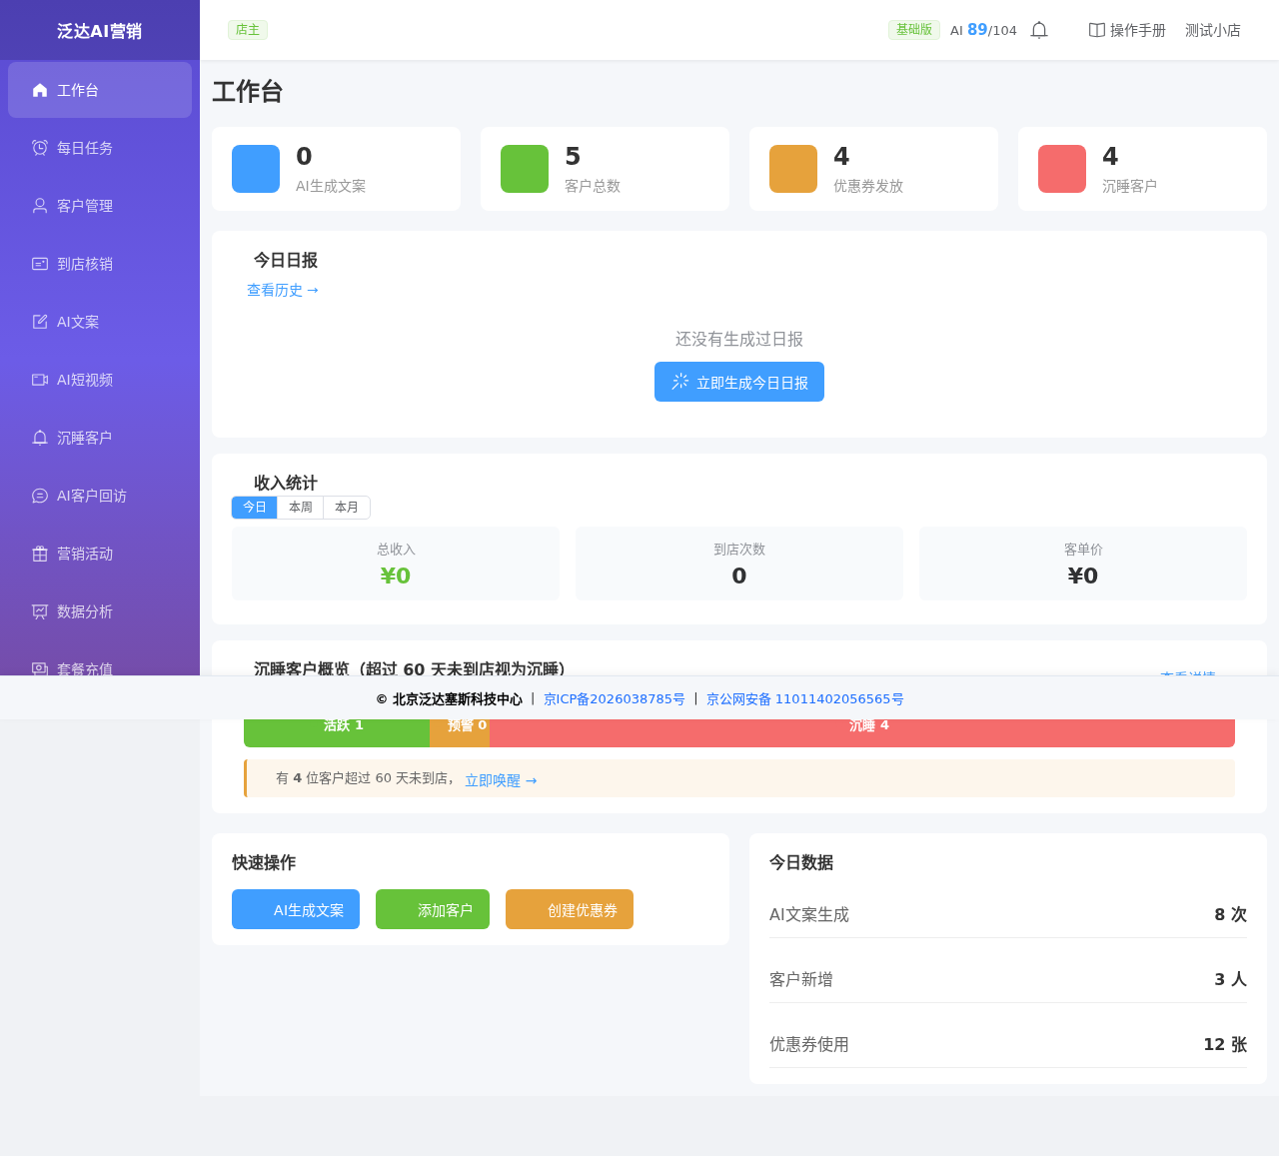Click the green 活跃 1 bar segment
Screen dimensions: 1279x1156
point(337,732)
